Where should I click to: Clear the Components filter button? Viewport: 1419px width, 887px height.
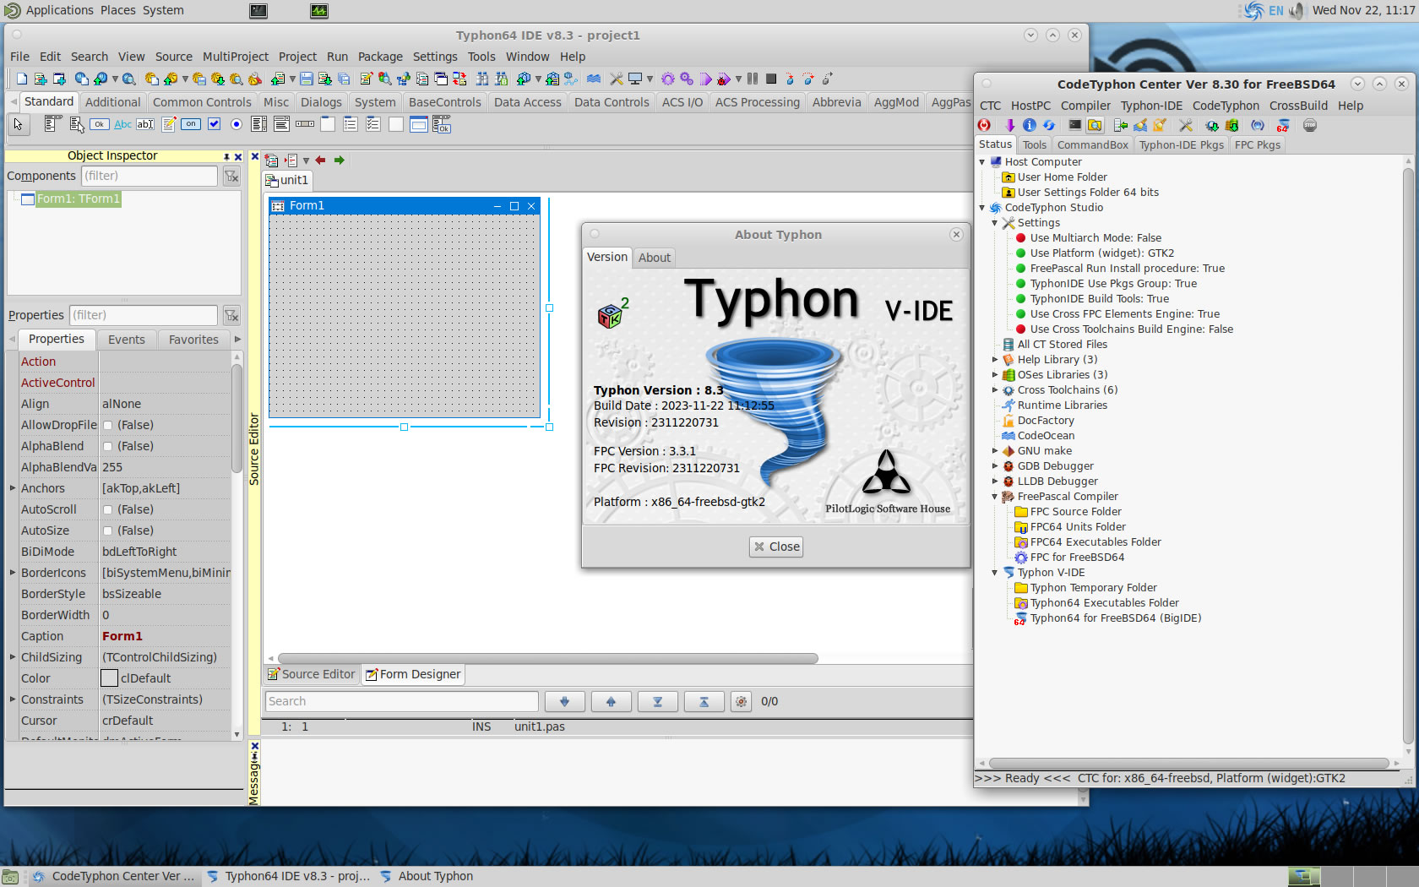[231, 176]
